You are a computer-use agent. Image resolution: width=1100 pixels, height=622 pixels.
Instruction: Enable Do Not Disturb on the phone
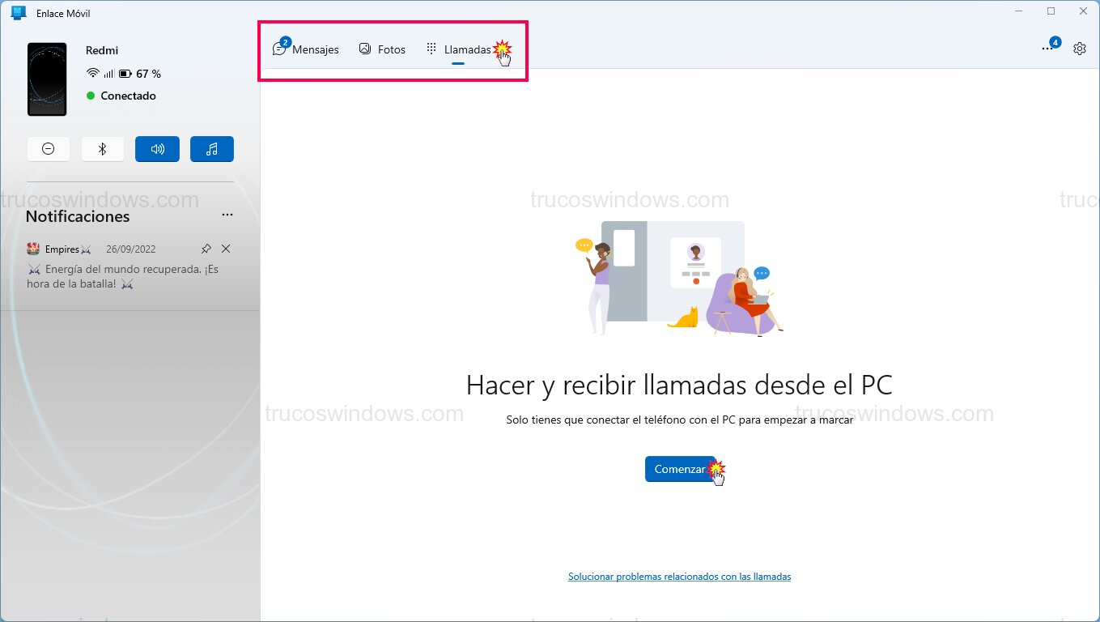click(49, 149)
